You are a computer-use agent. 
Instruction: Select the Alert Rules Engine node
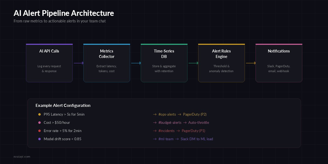pyautogui.click(x=221, y=62)
